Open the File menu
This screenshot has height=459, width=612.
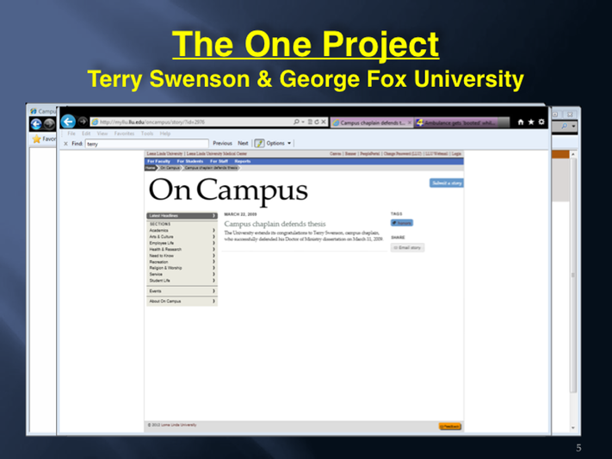point(71,133)
